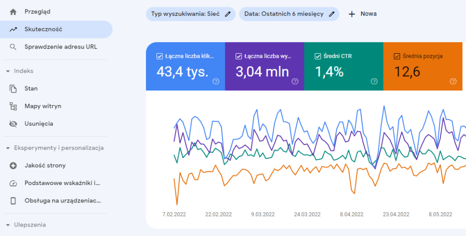Add a new filter with Nowa
Screen dimensions: 466x236
pyautogui.click(x=363, y=14)
